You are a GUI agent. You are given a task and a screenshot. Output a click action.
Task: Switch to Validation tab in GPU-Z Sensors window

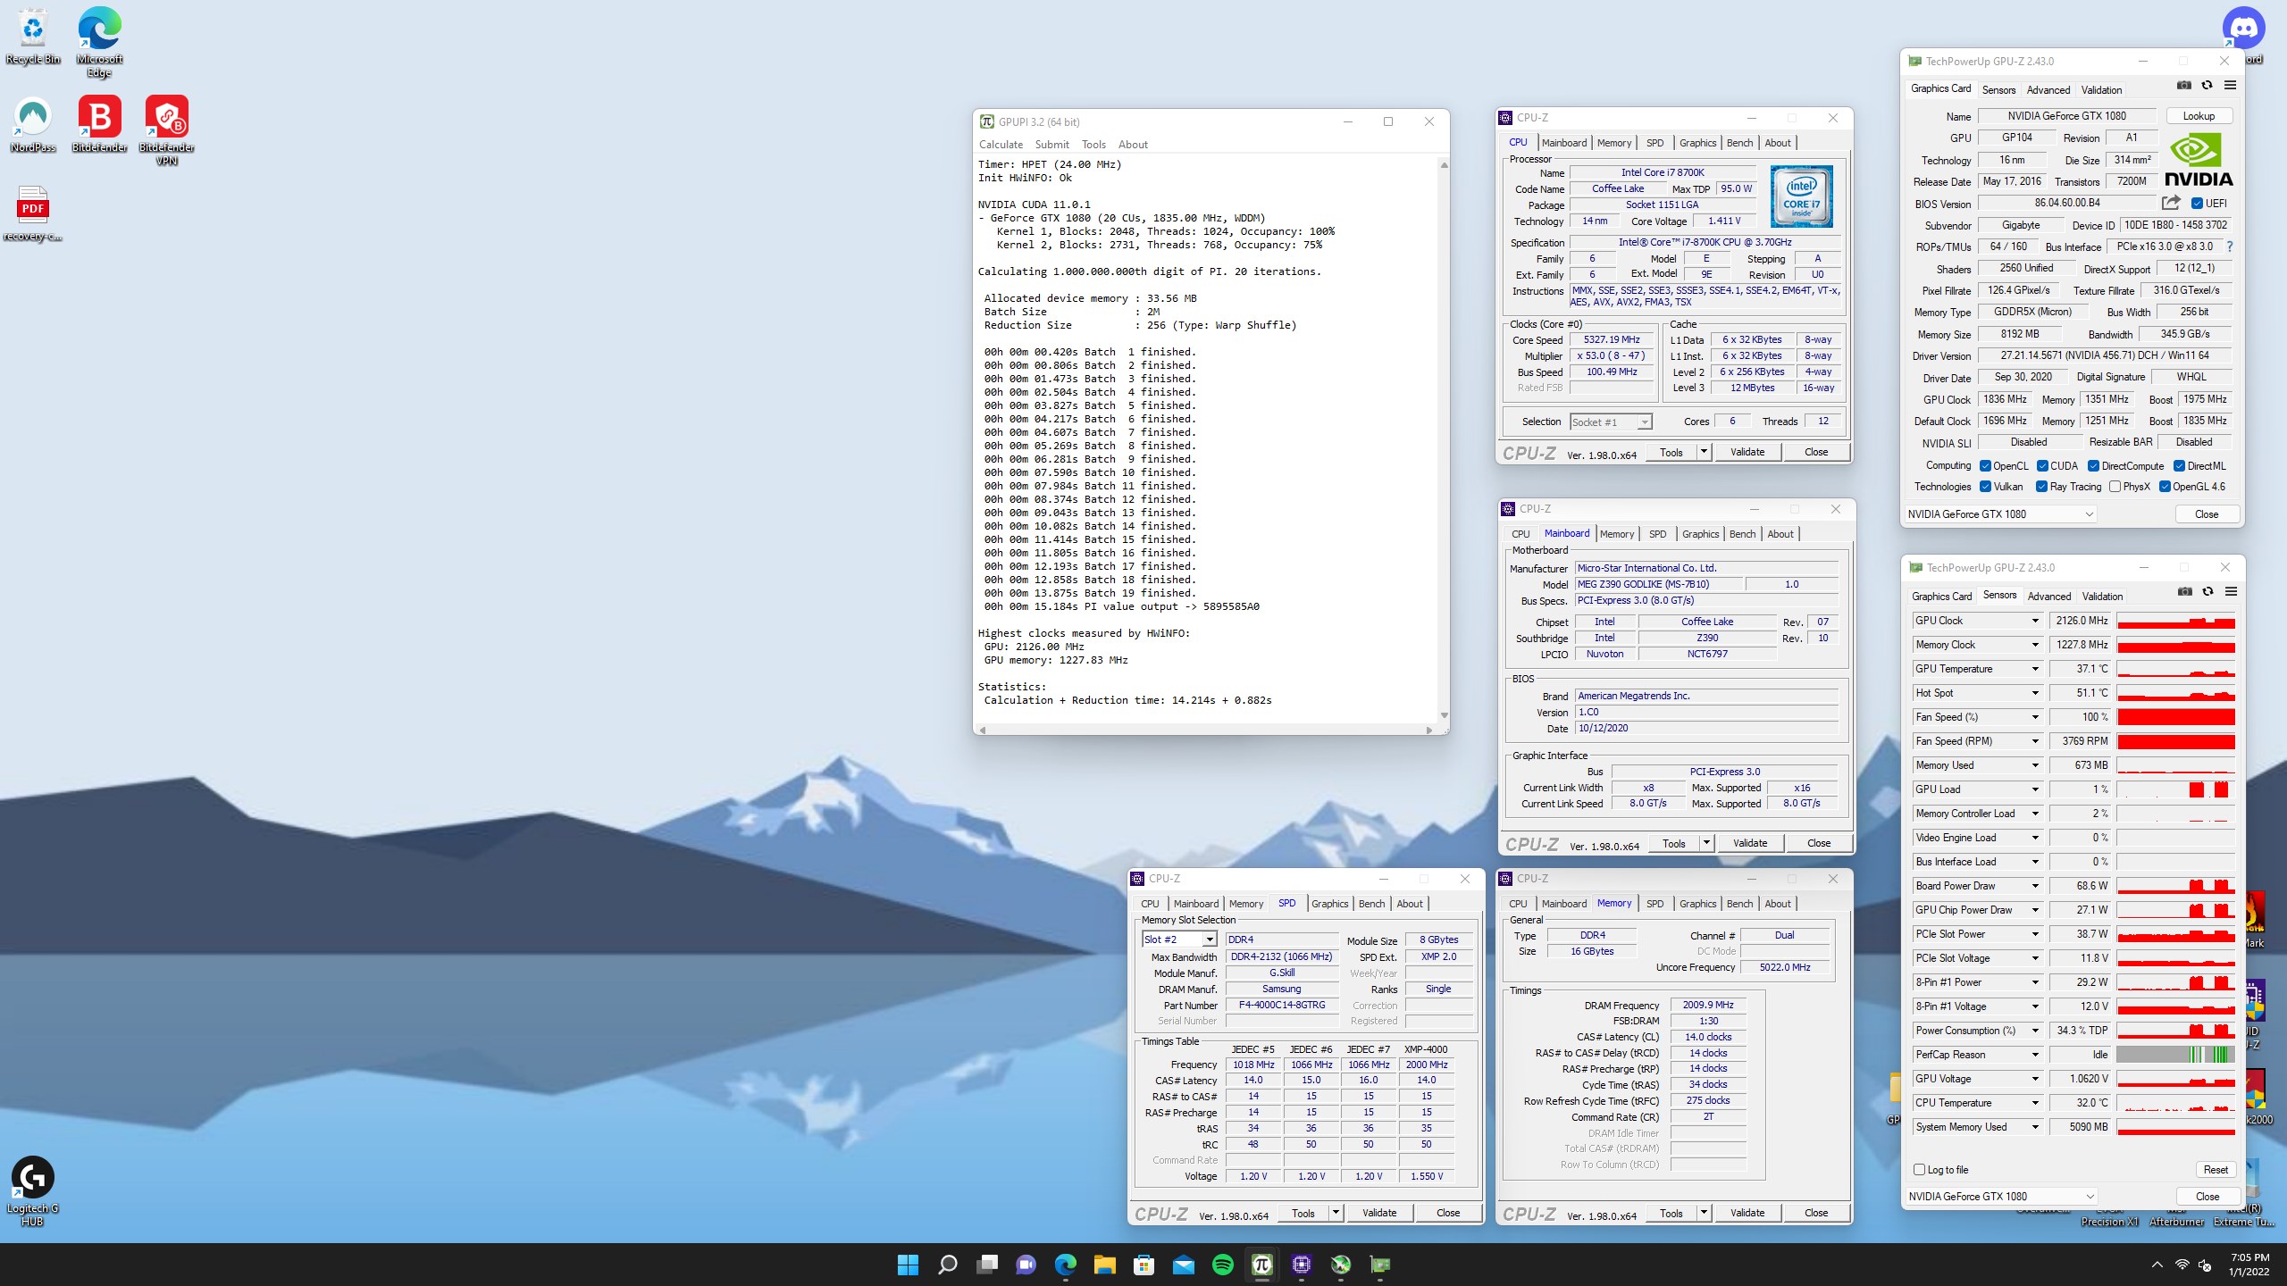[2102, 597]
